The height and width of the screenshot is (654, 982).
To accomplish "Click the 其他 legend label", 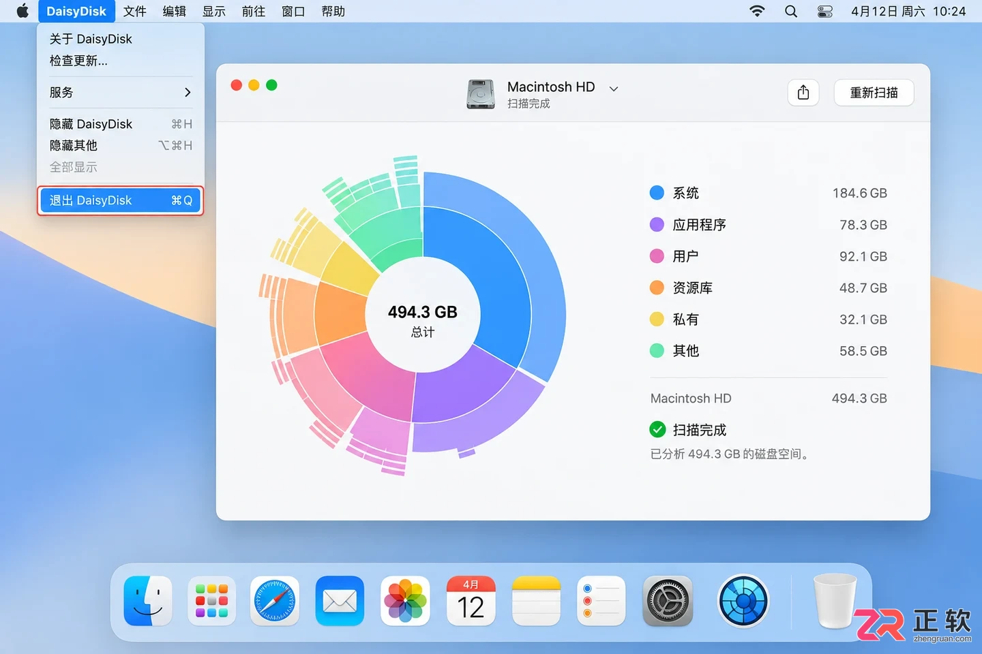I will (x=685, y=351).
